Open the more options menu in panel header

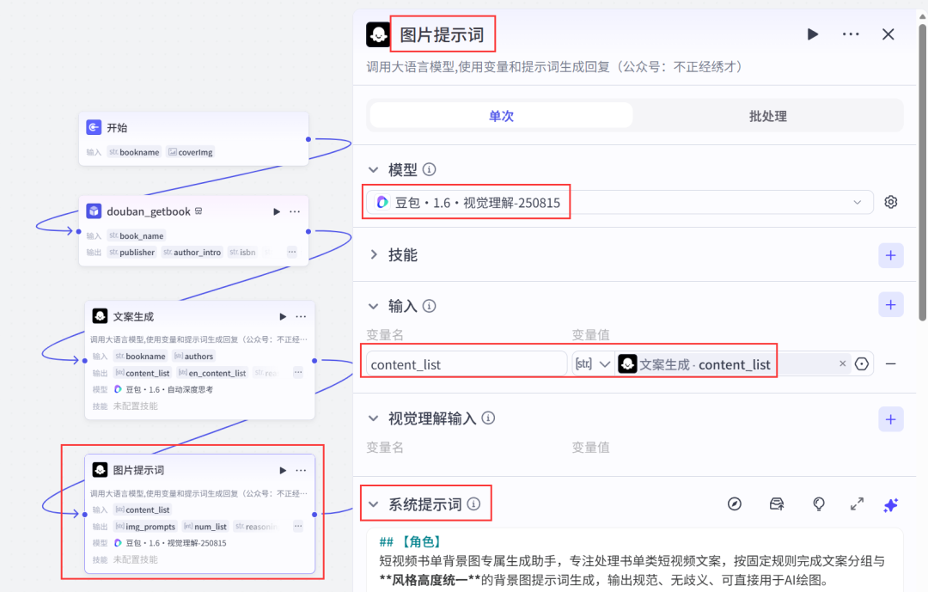[x=851, y=34]
